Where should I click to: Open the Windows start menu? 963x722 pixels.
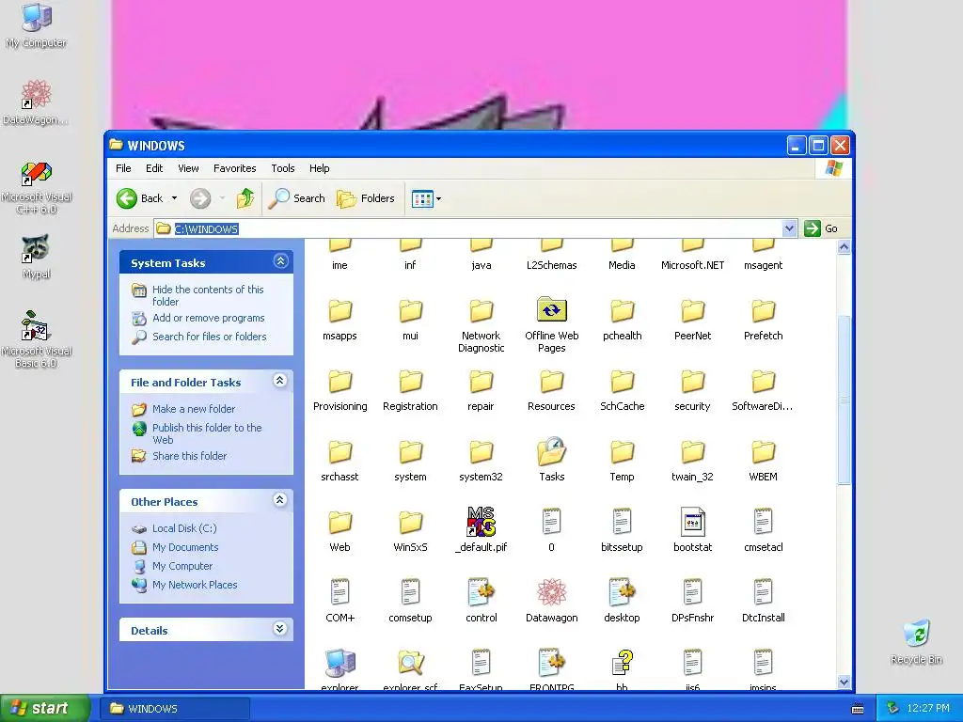(44, 708)
